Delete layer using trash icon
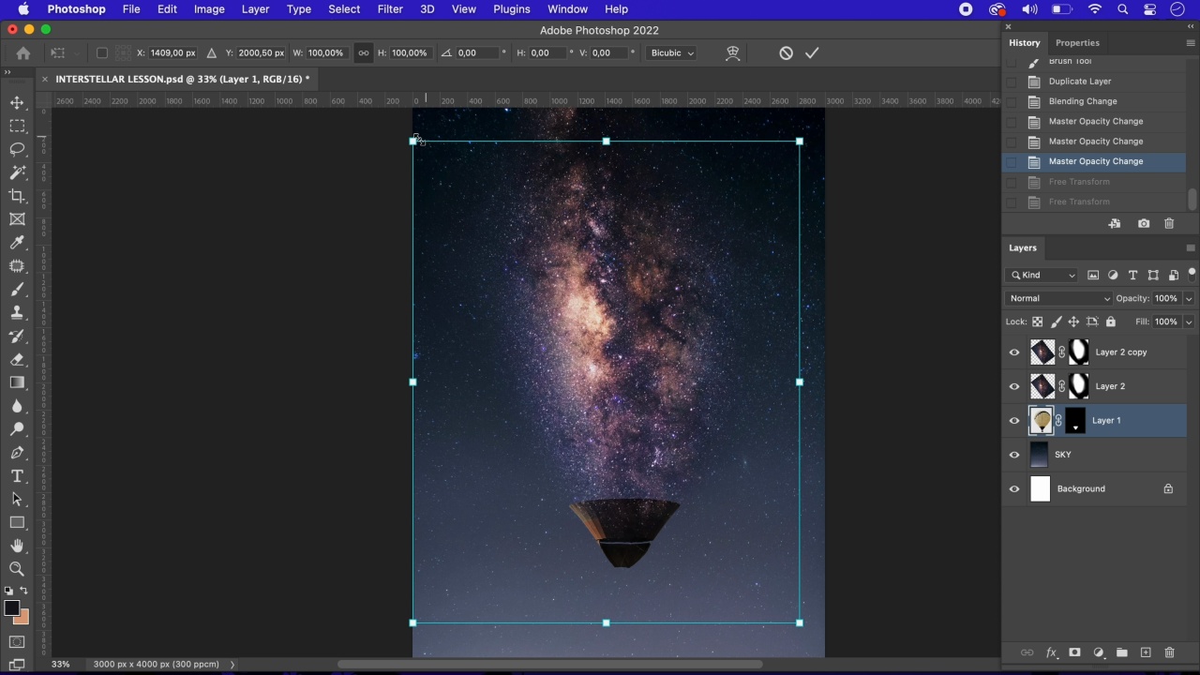This screenshot has height=675, width=1200. point(1169,652)
